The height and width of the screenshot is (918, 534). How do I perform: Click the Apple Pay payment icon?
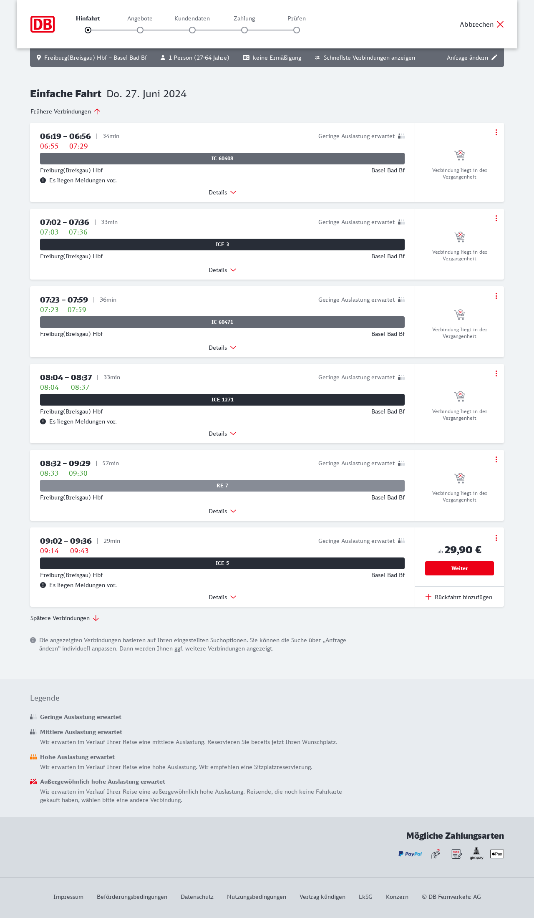(x=497, y=854)
